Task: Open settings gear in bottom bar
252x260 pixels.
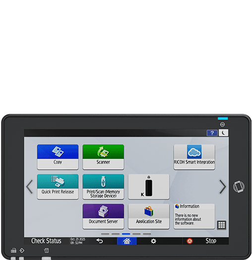Action: (x=153, y=241)
